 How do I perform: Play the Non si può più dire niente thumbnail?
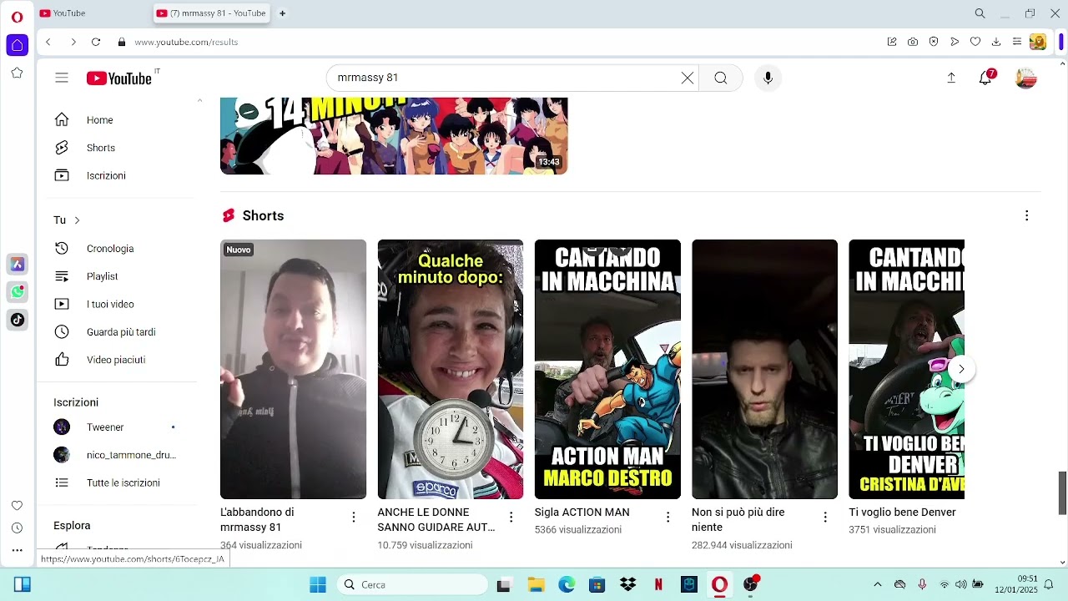click(x=764, y=369)
